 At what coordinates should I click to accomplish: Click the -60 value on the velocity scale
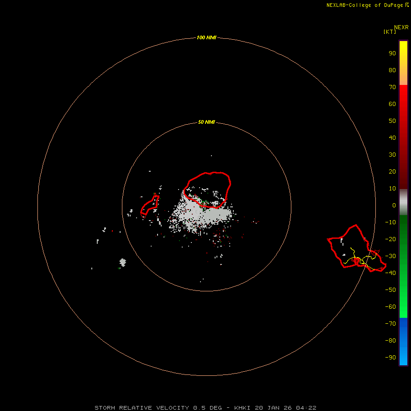point(390,307)
